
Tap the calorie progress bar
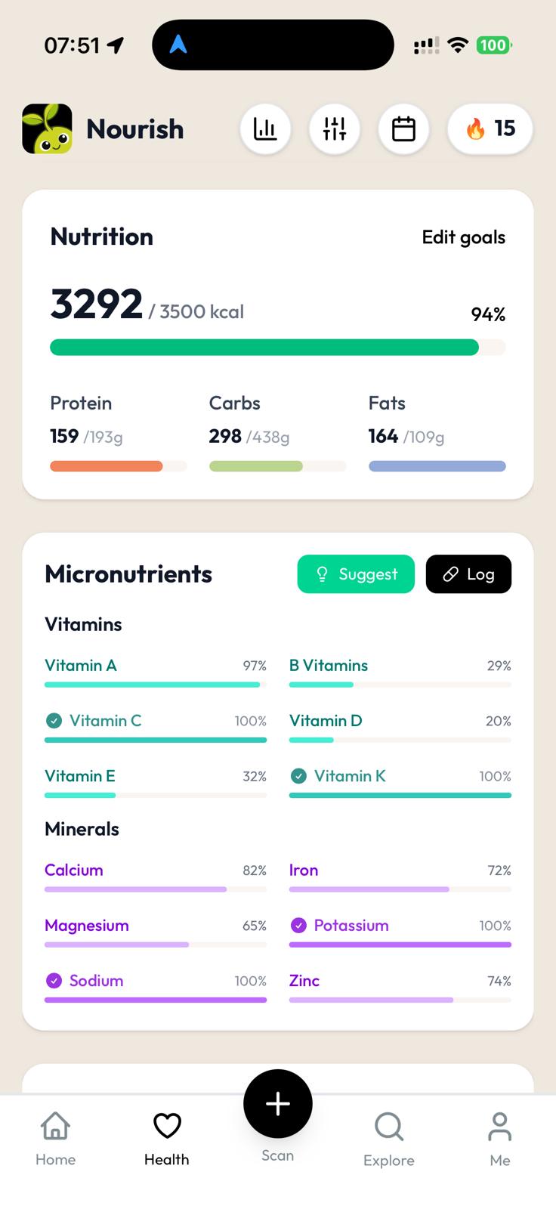[277, 347]
